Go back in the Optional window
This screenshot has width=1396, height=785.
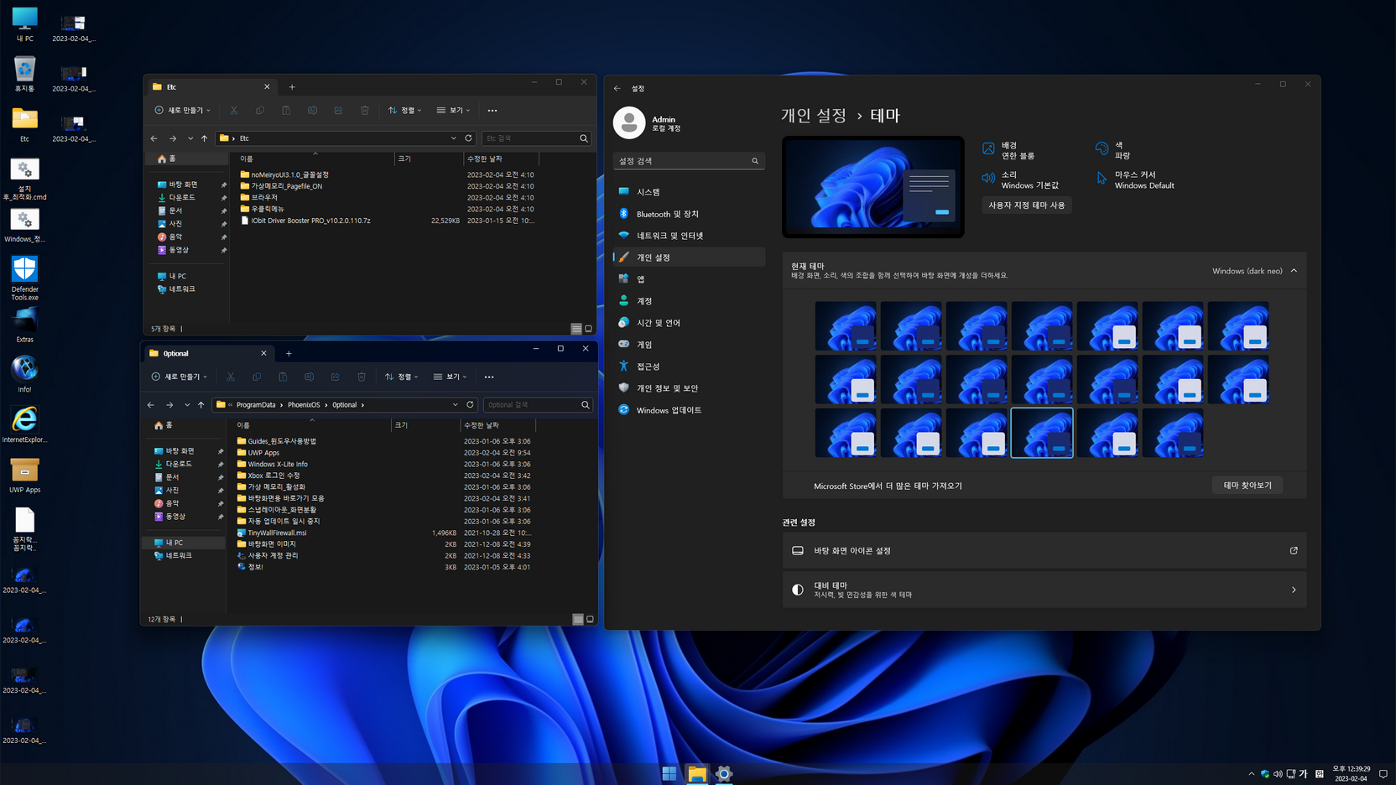coord(151,405)
